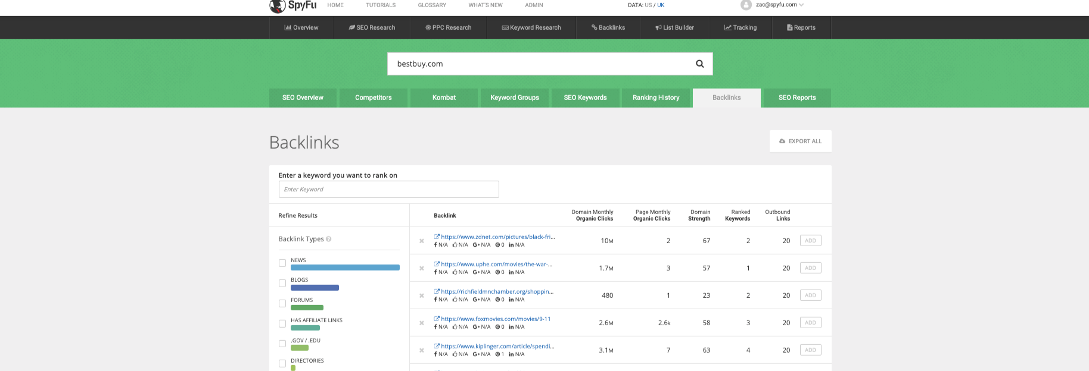Open the kiplinger.com article link
This screenshot has height=371, width=1089.
(x=497, y=346)
